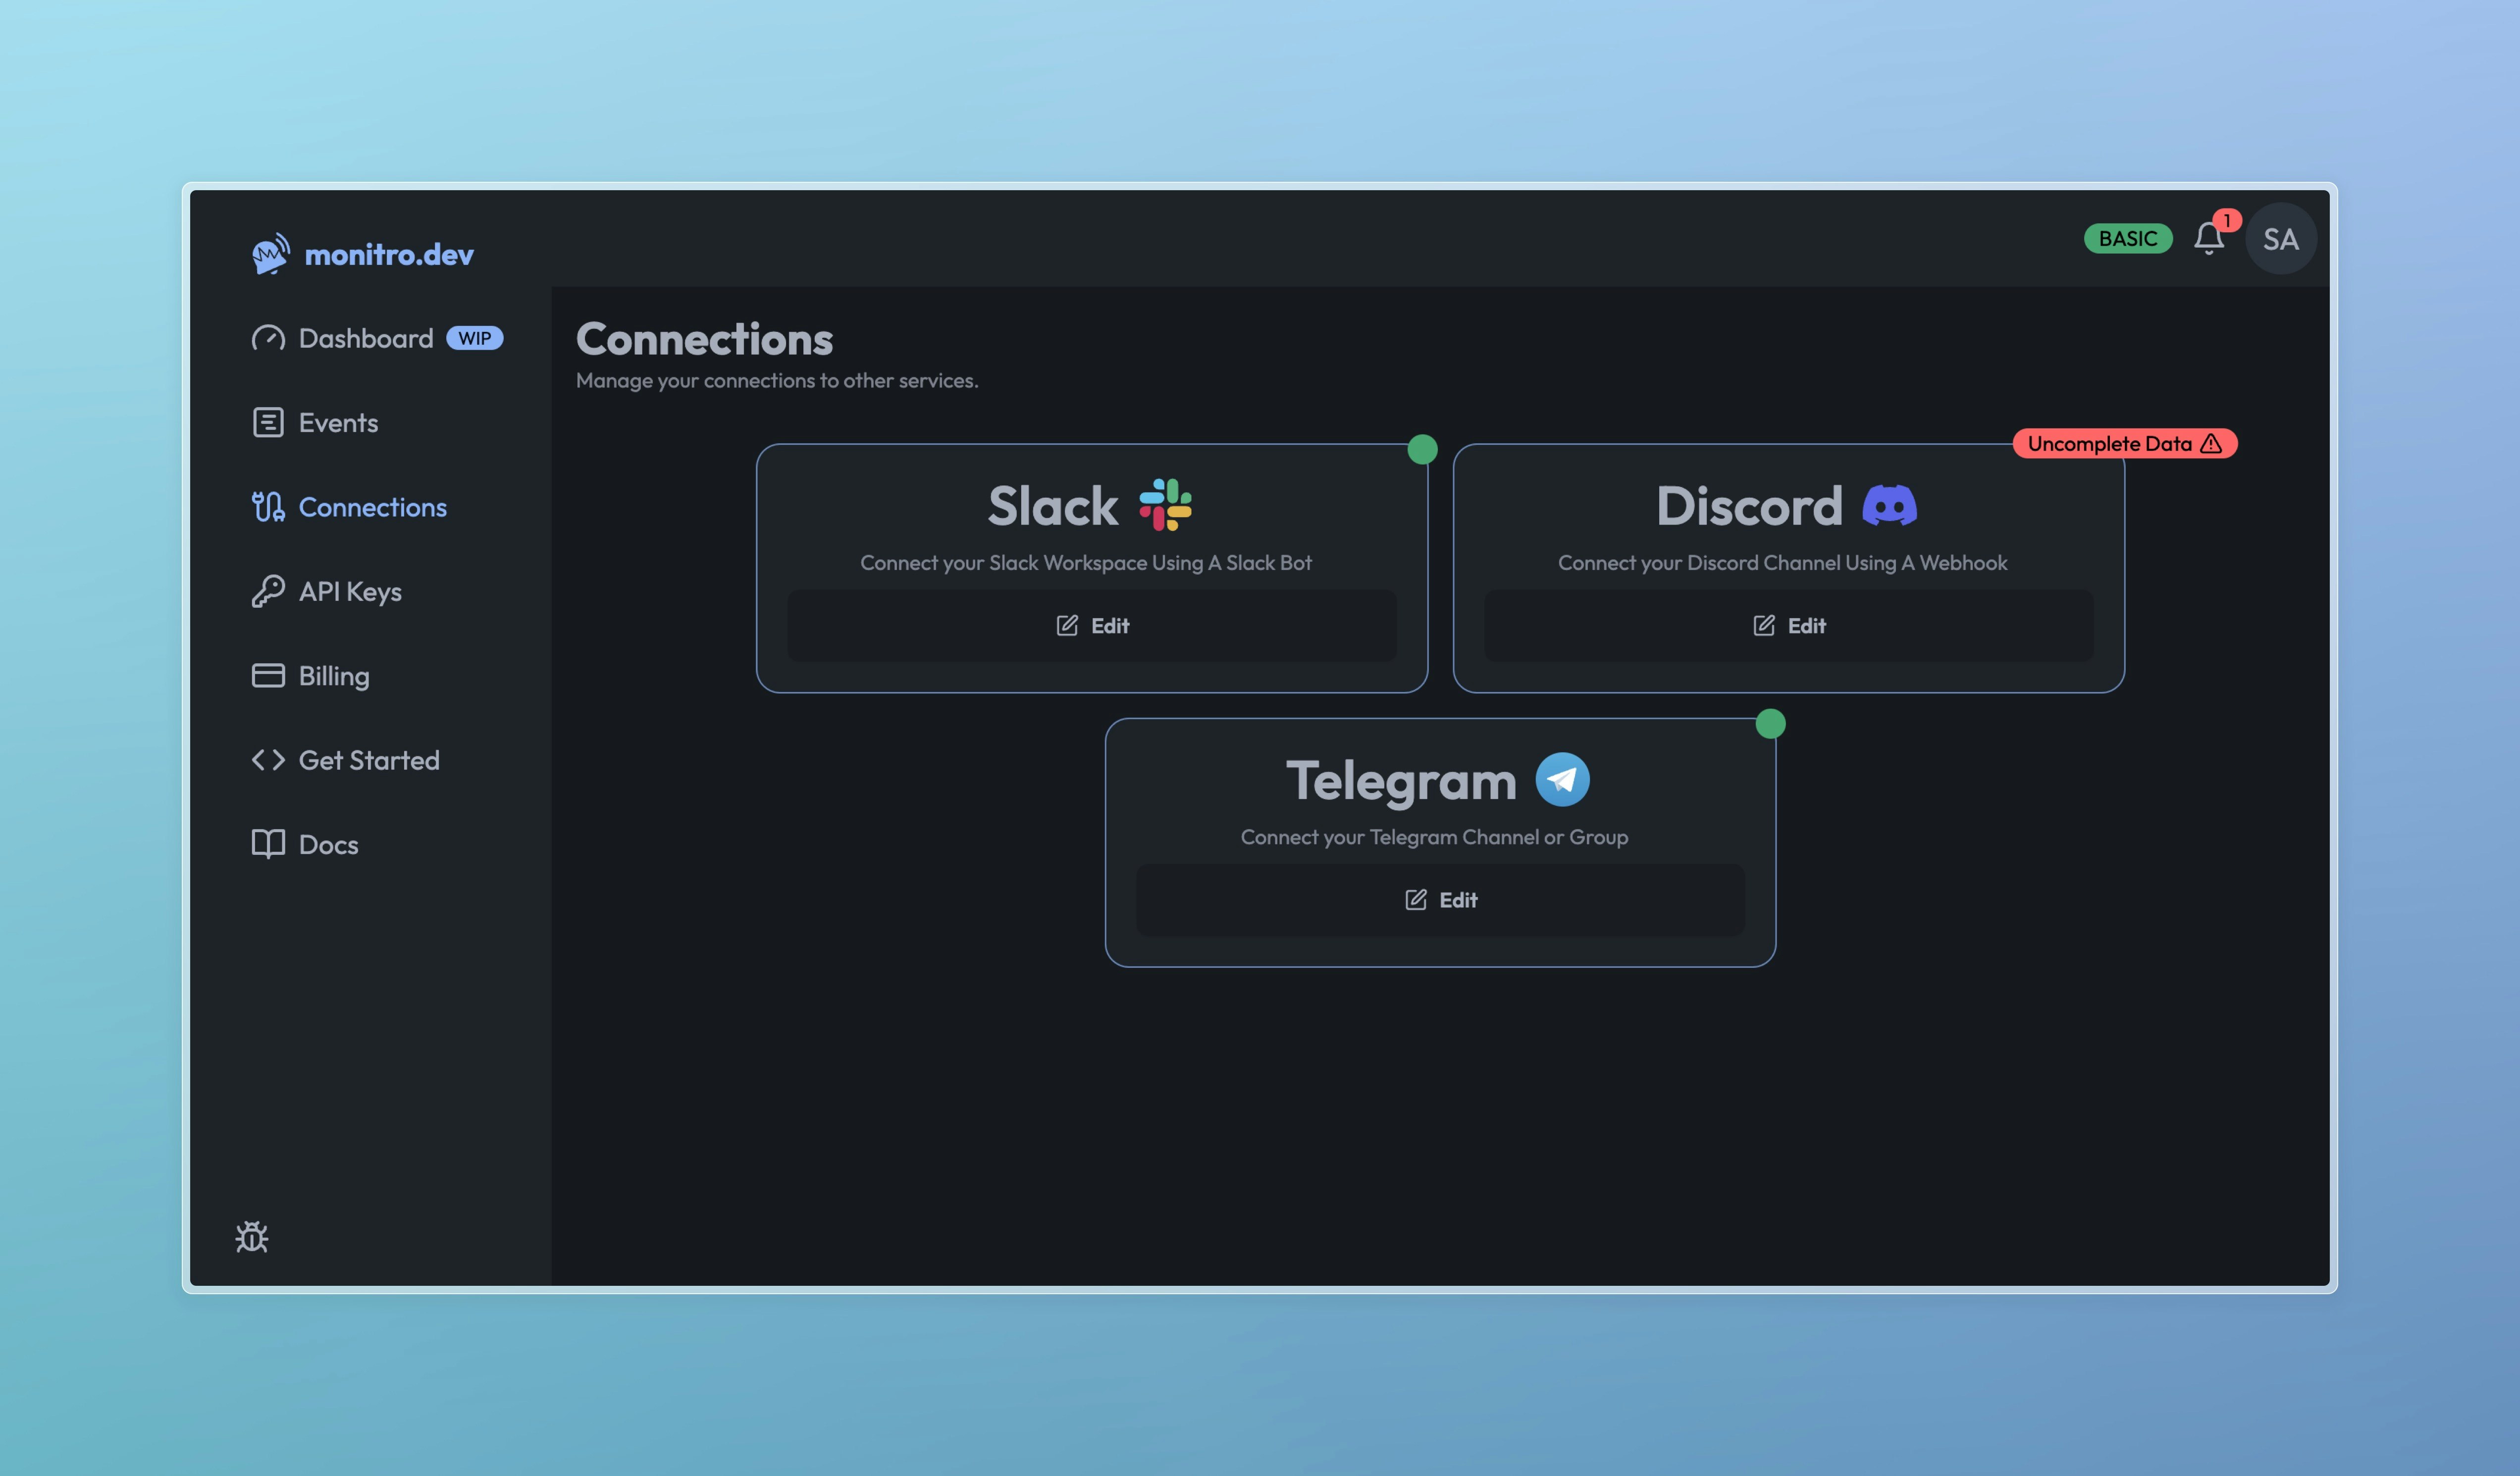Edit the Telegram connection
Viewport: 2520px width, 1476px height.
(x=1440, y=900)
